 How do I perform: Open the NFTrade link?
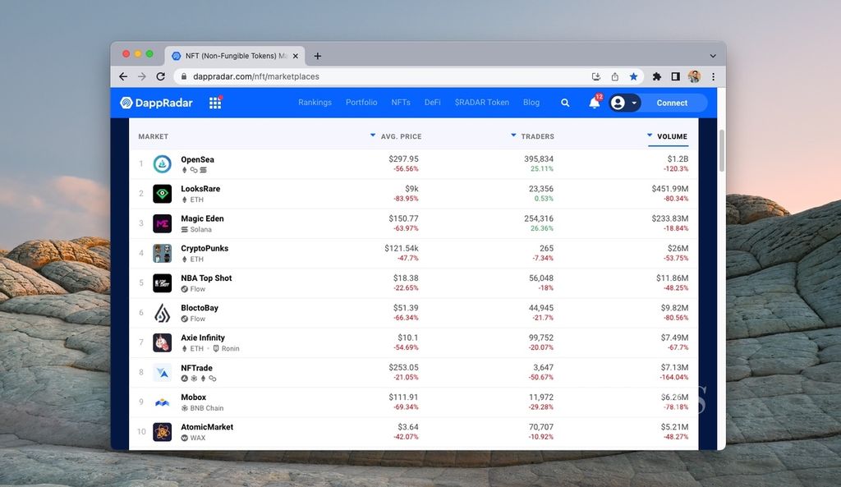point(196,368)
